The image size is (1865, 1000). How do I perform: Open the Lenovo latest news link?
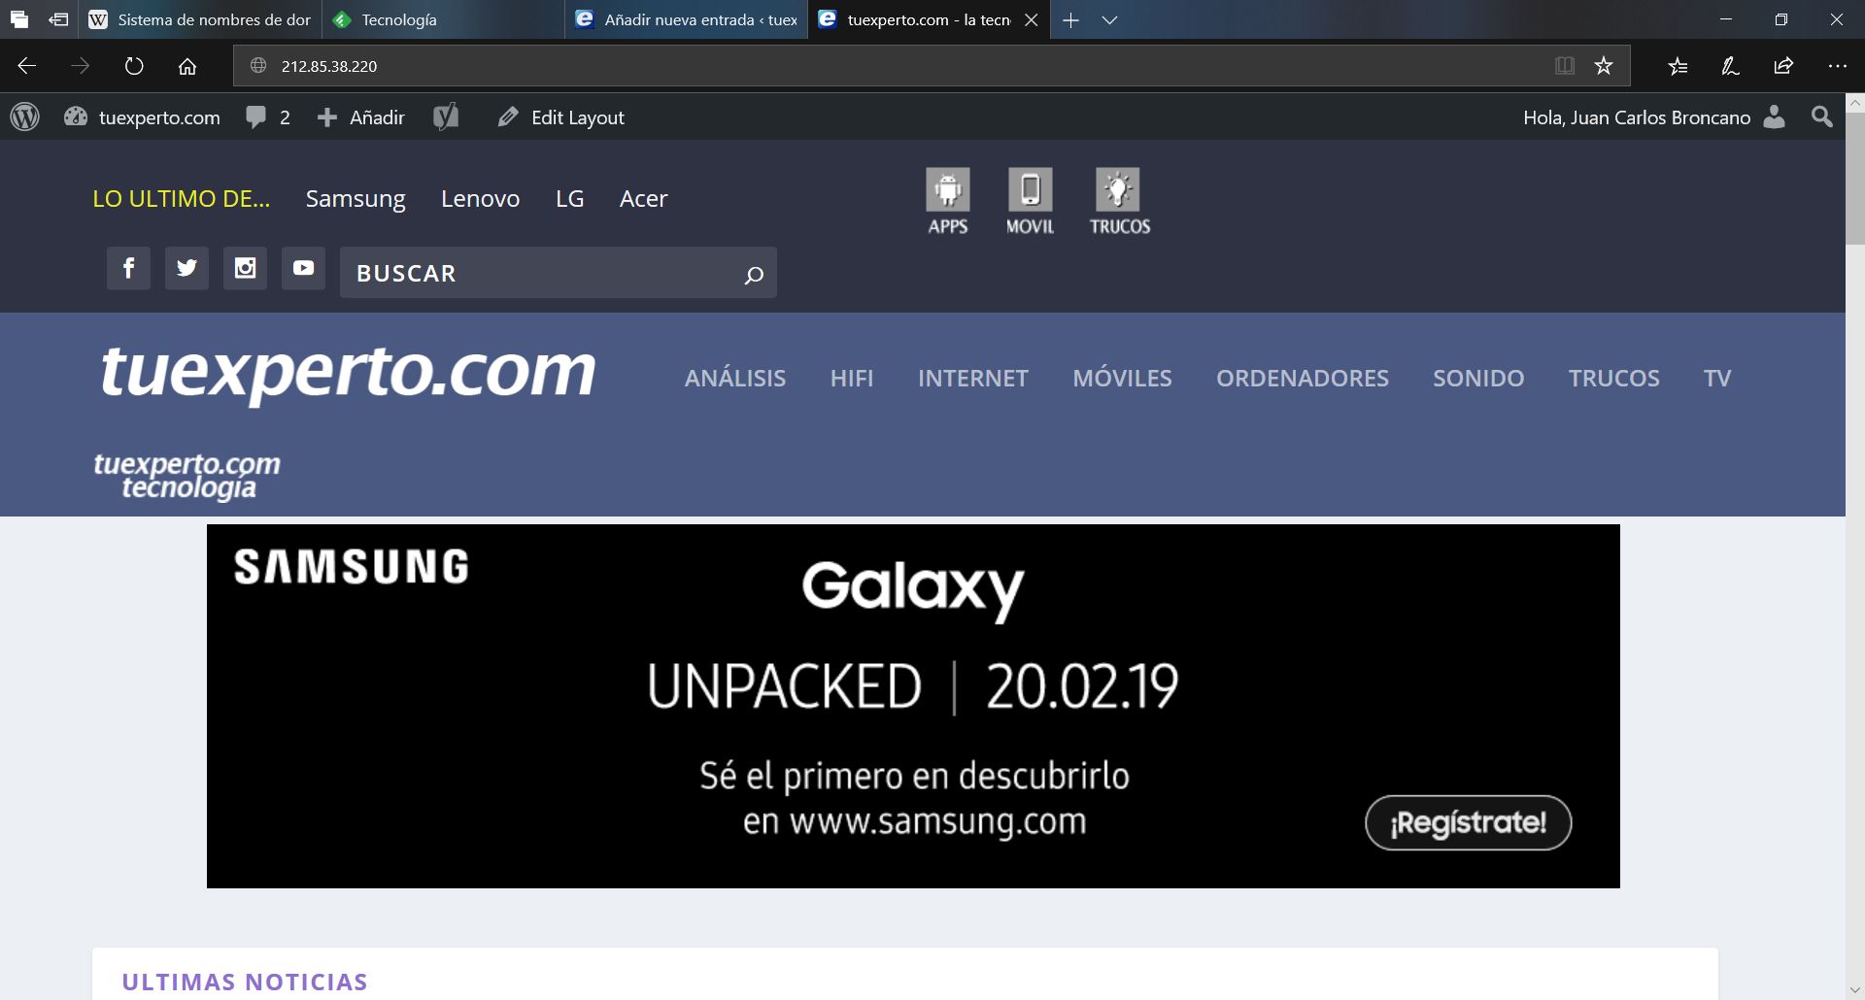[x=480, y=199]
